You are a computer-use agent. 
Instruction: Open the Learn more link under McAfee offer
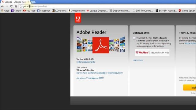(x=138, y=60)
